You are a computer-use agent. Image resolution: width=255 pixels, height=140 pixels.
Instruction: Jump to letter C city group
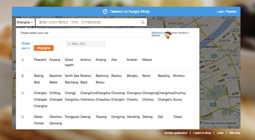(x=23, y=93)
